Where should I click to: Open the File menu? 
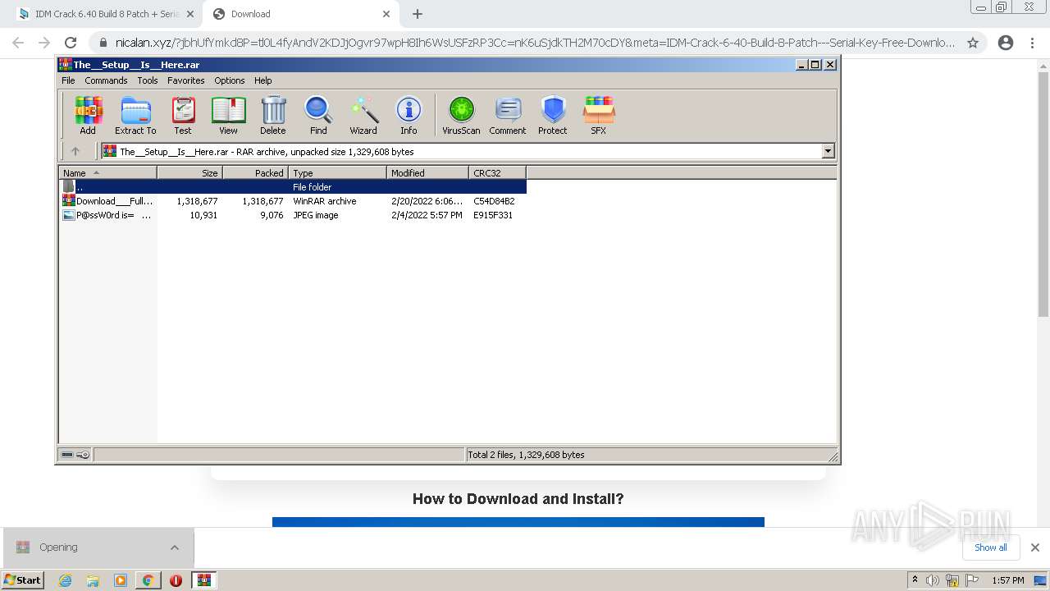[68, 80]
